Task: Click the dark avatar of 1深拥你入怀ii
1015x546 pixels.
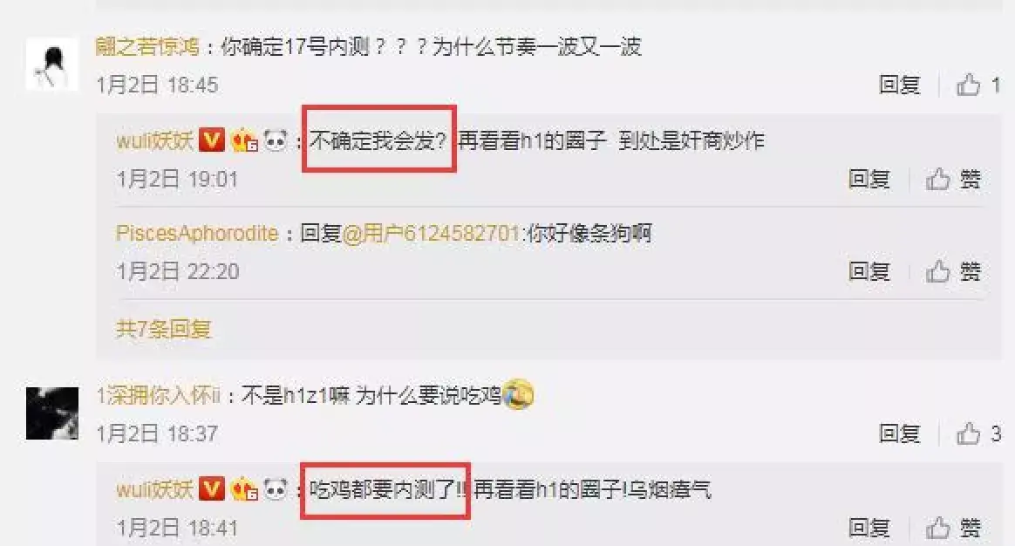Action: click(x=51, y=413)
